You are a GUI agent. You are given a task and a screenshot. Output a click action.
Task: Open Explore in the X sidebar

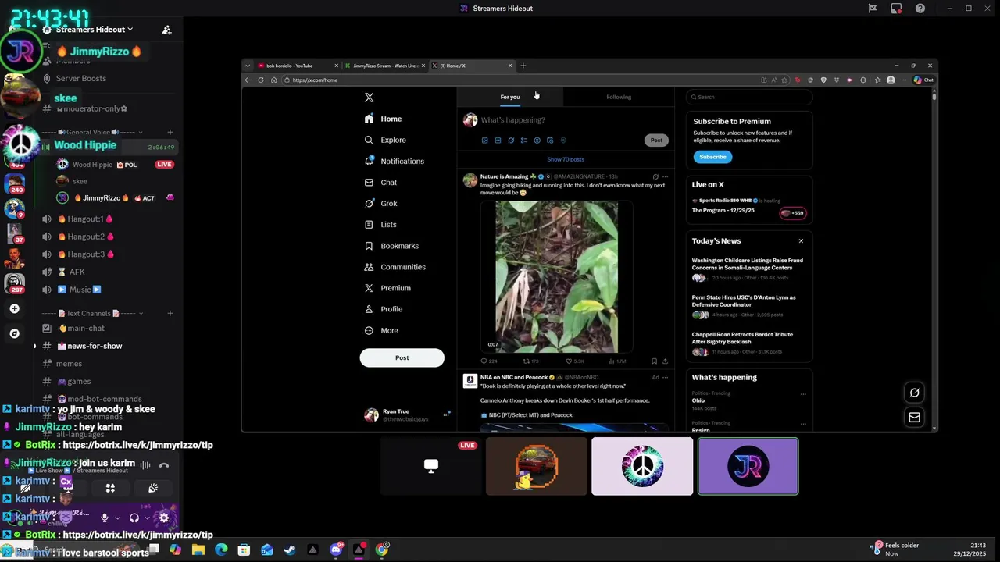385,140
